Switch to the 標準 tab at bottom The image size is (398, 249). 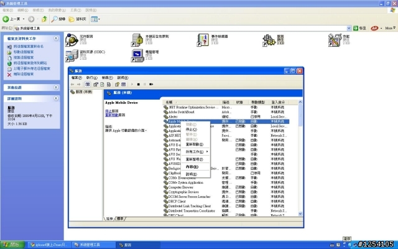click(x=120, y=218)
